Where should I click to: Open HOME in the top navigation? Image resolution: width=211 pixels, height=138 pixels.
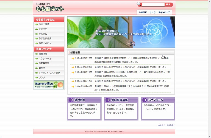pos(143,12)
